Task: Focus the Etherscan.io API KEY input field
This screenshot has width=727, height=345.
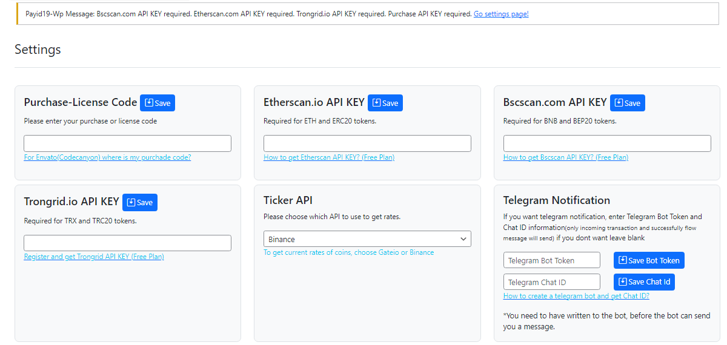Action: (x=367, y=143)
